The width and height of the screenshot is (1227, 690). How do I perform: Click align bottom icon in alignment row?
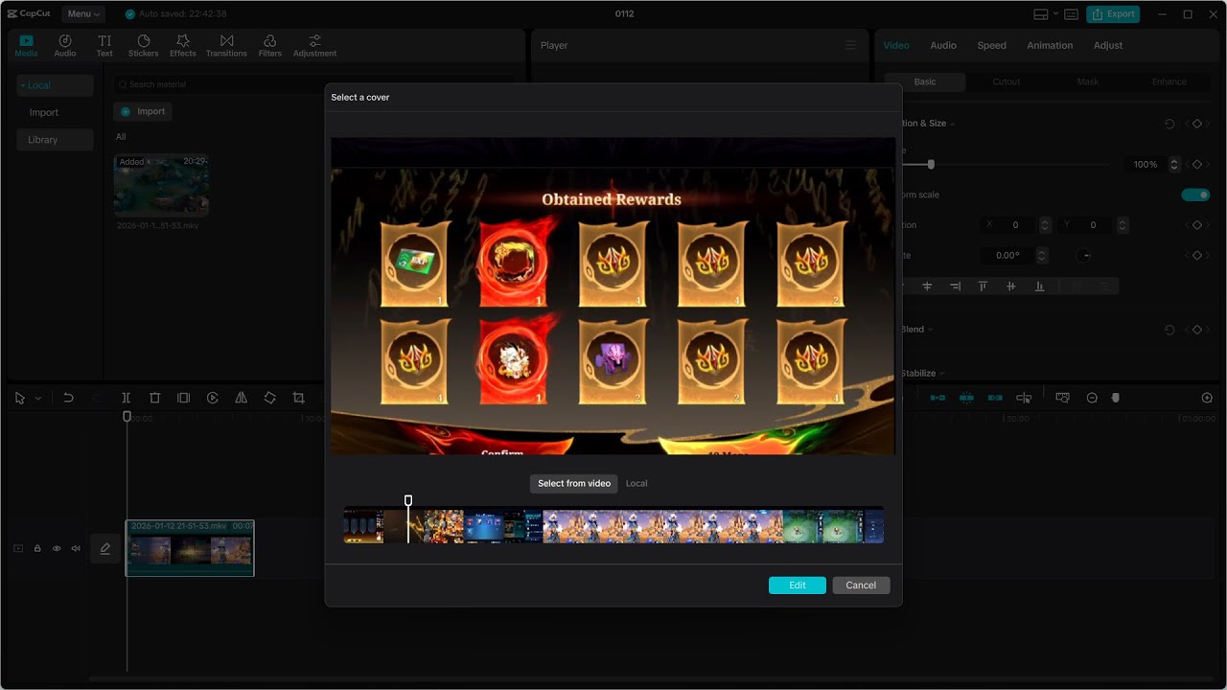(x=1039, y=287)
